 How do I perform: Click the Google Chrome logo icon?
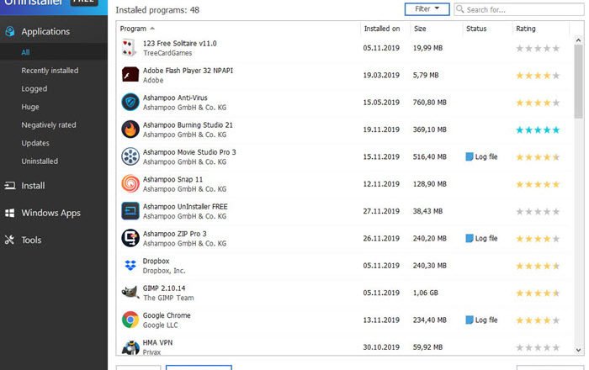(x=130, y=320)
